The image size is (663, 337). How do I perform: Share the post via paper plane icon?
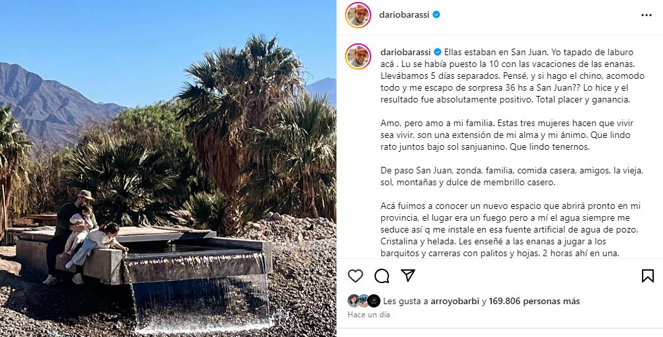[x=407, y=275]
